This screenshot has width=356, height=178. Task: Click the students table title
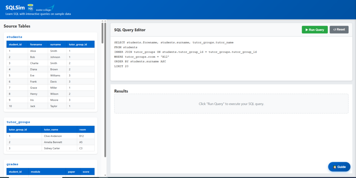(x=14, y=37)
